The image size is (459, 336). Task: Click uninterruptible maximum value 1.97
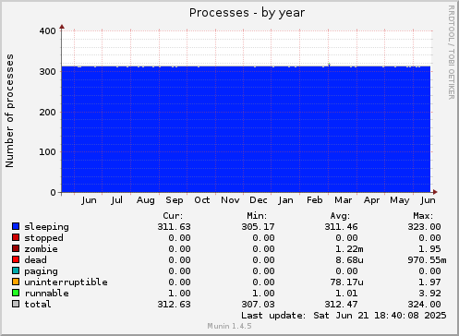click(429, 282)
